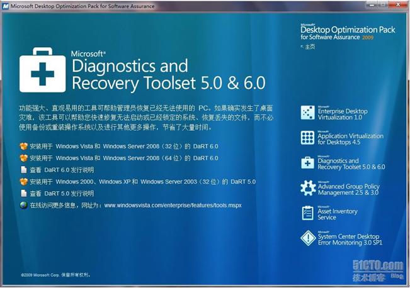This screenshot has height=288, width=410.
Task: Install DaRT 6.0 for Vista 64-bit link
Action: point(123,158)
